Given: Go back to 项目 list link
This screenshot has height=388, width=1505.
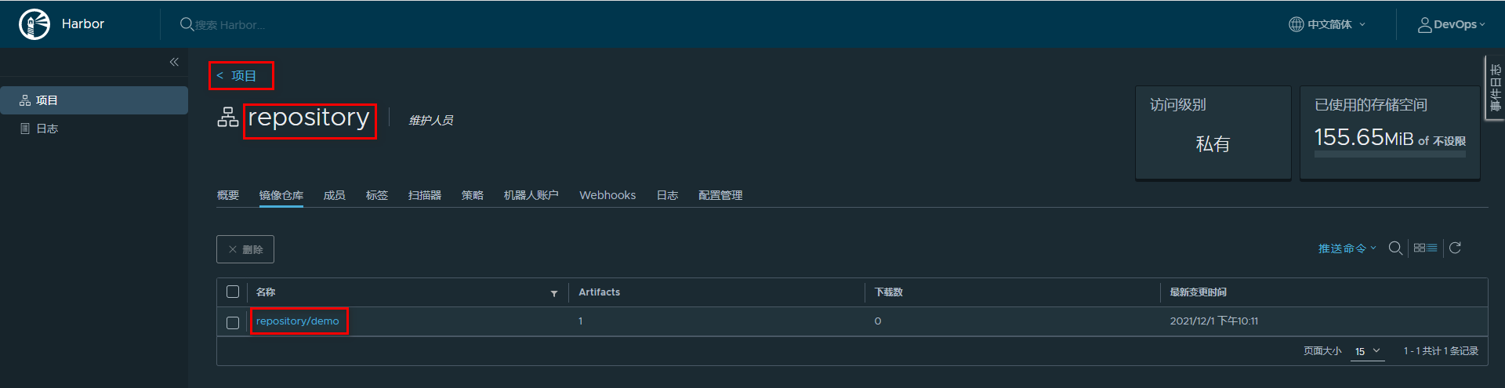Looking at the screenshot, I should coord(238,76).
